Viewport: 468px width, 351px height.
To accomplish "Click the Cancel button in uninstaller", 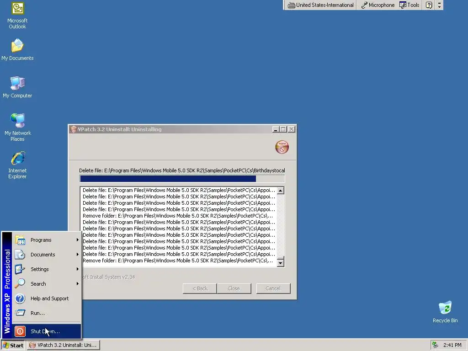I will point(273,288).
